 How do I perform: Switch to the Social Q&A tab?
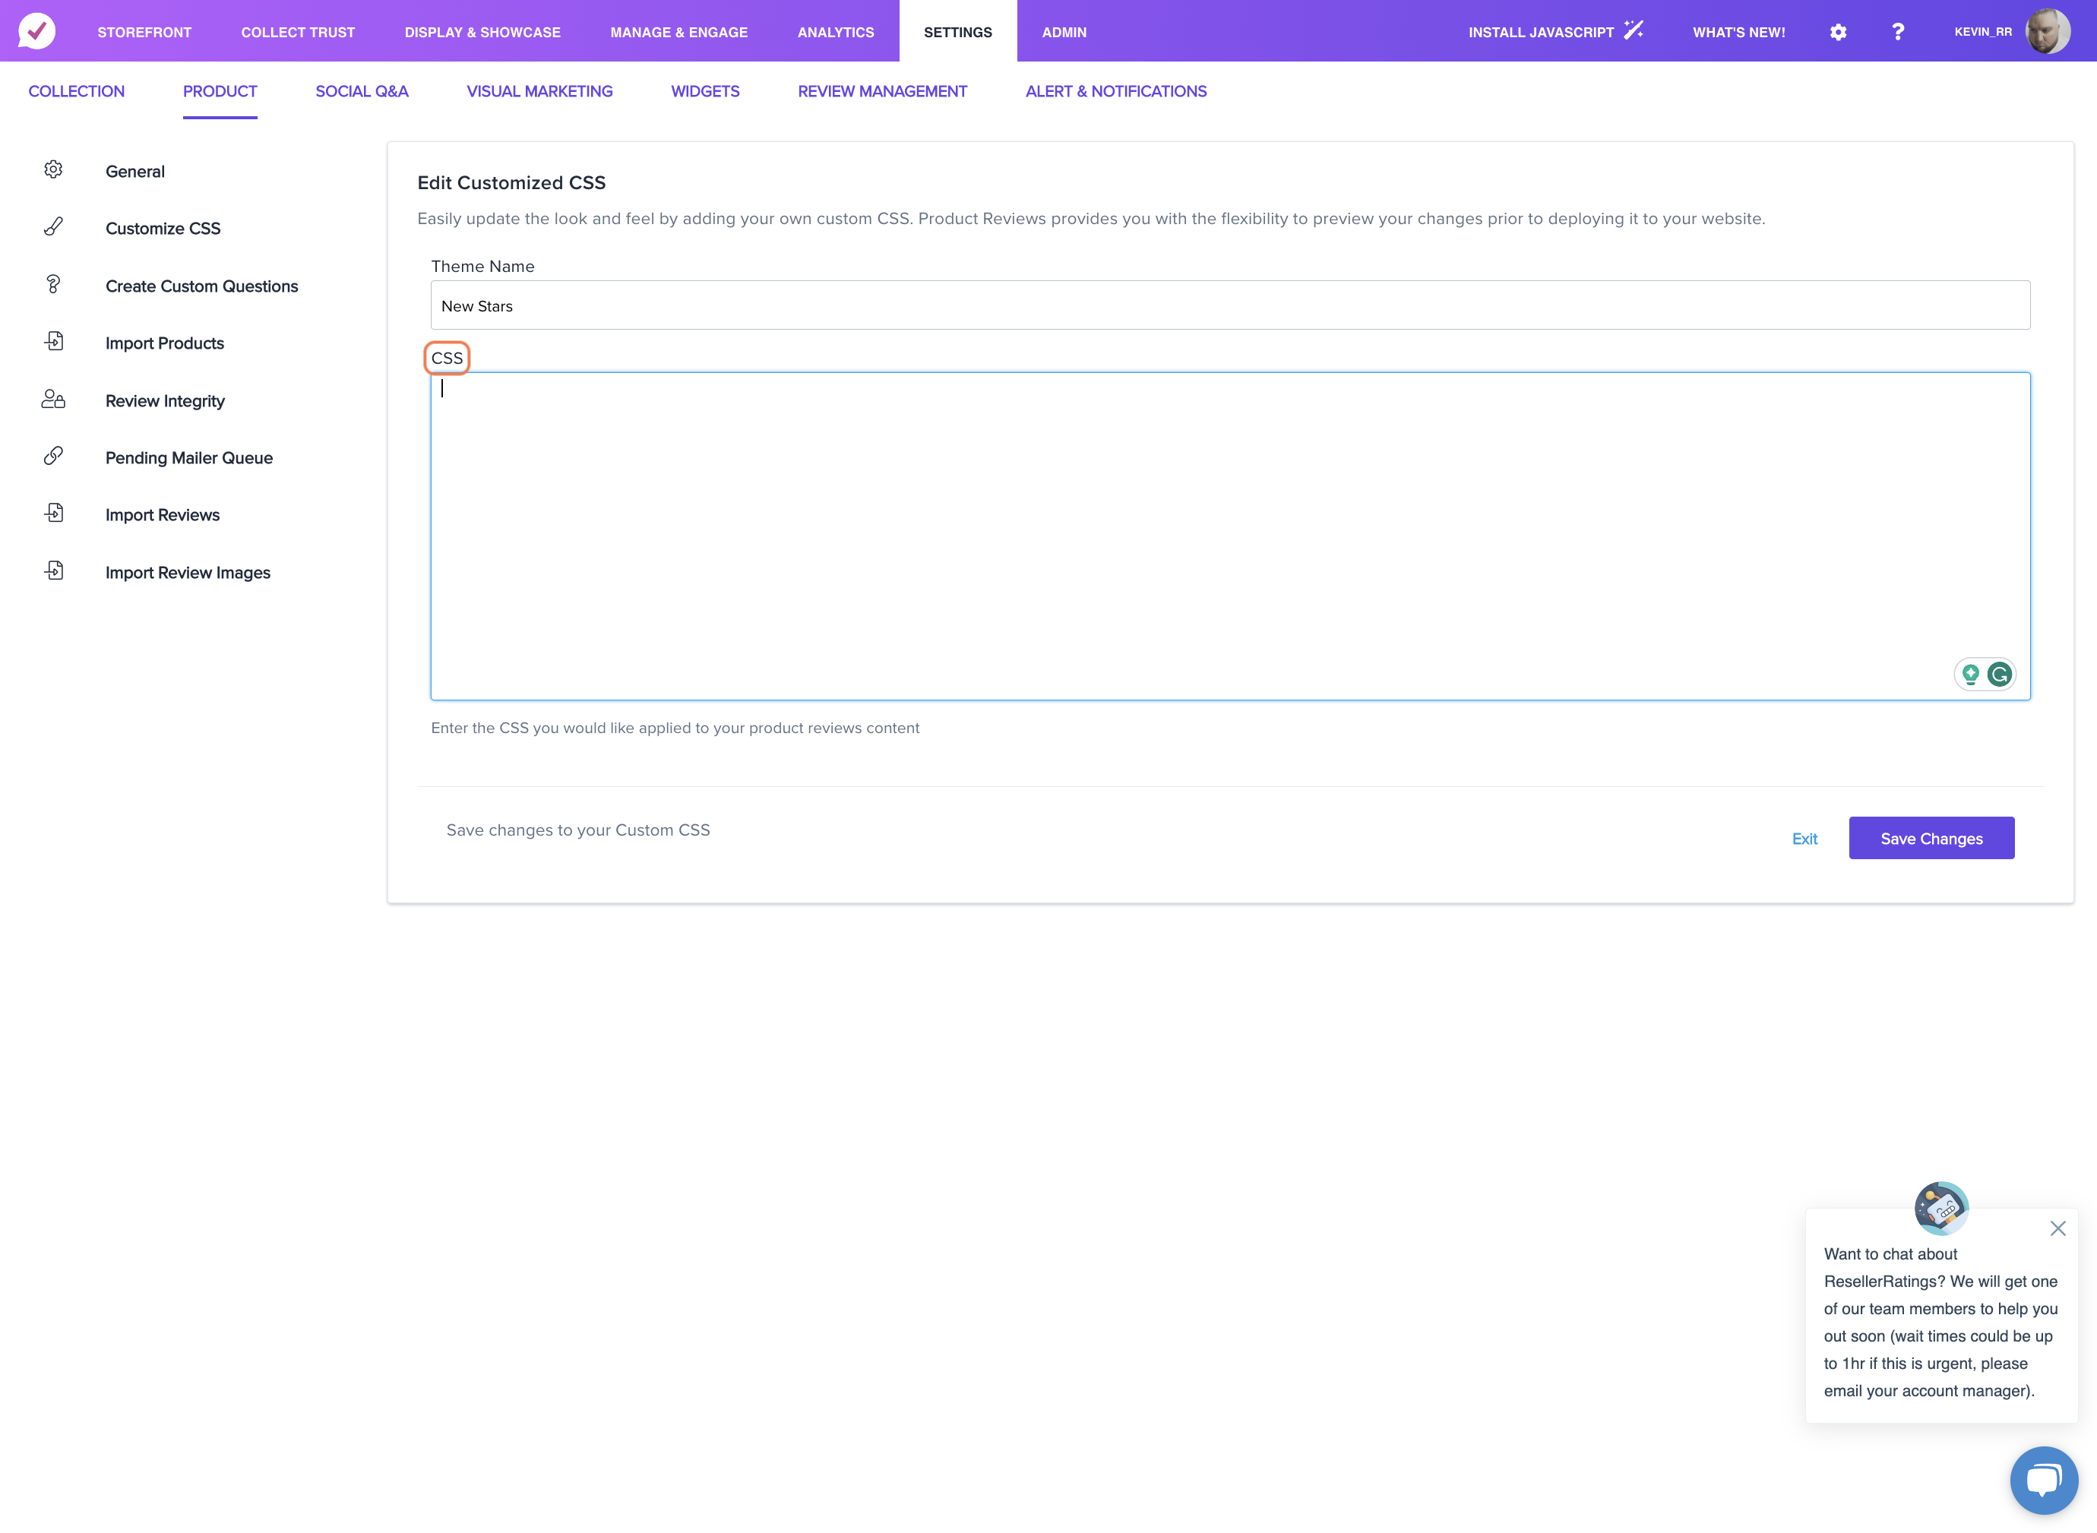[362, 91]
